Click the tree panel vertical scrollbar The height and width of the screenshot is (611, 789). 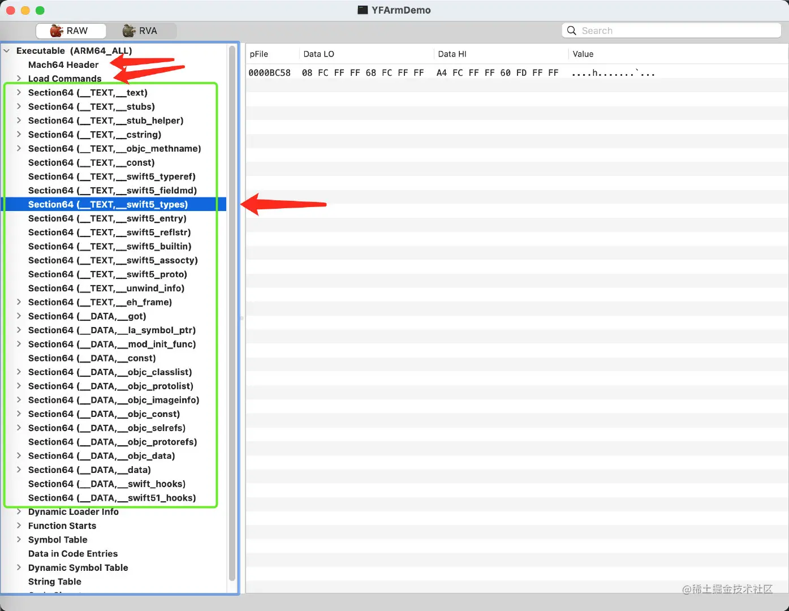coord(232,313)
